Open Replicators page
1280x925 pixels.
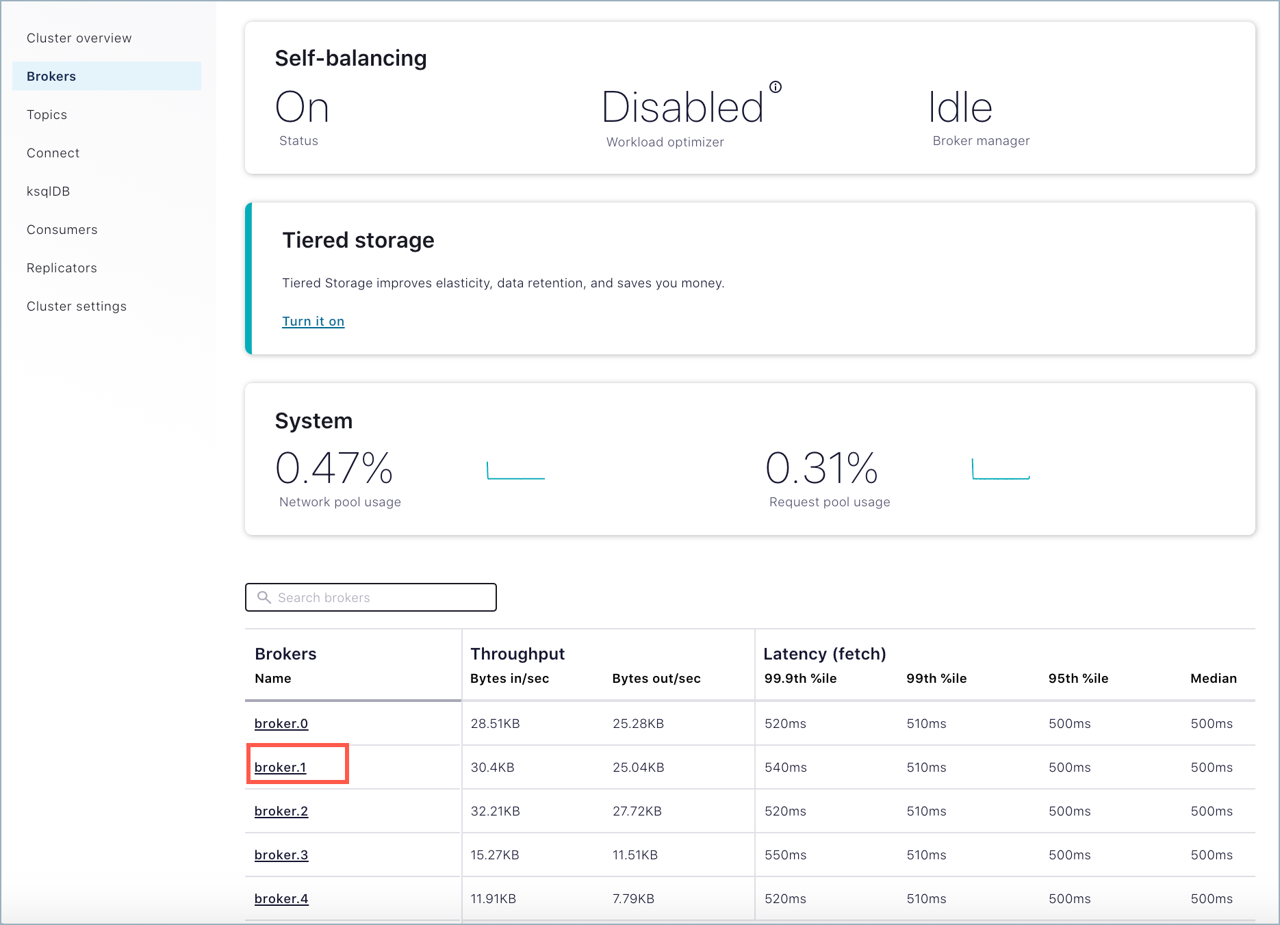coord(62,268)
